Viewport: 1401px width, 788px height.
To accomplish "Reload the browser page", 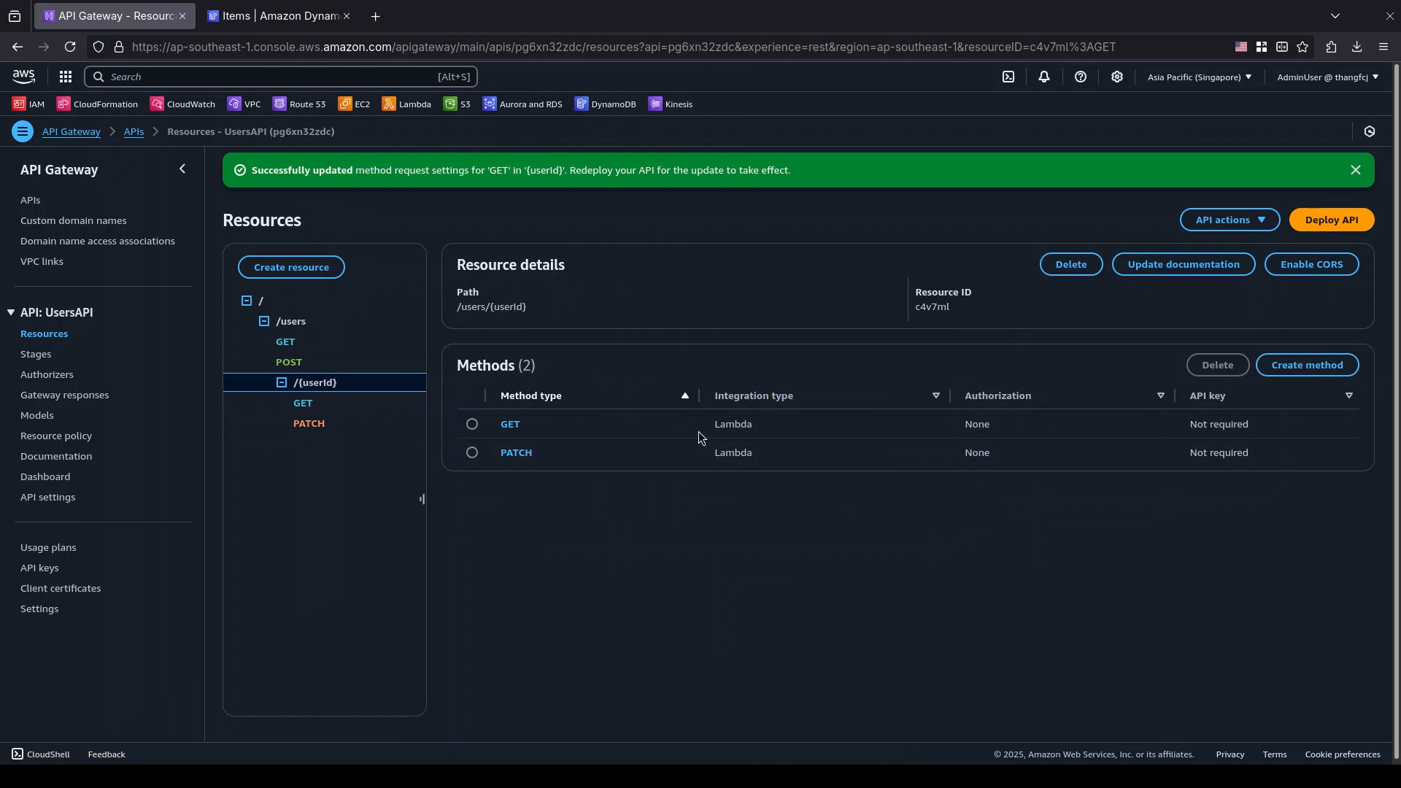I will [70, 47].
